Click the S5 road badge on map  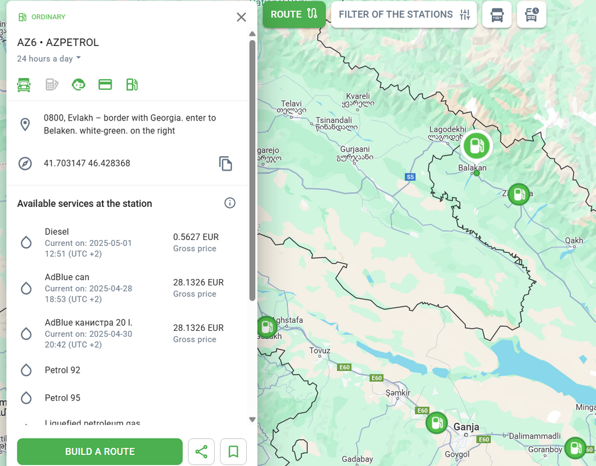(x=410, y=177)
